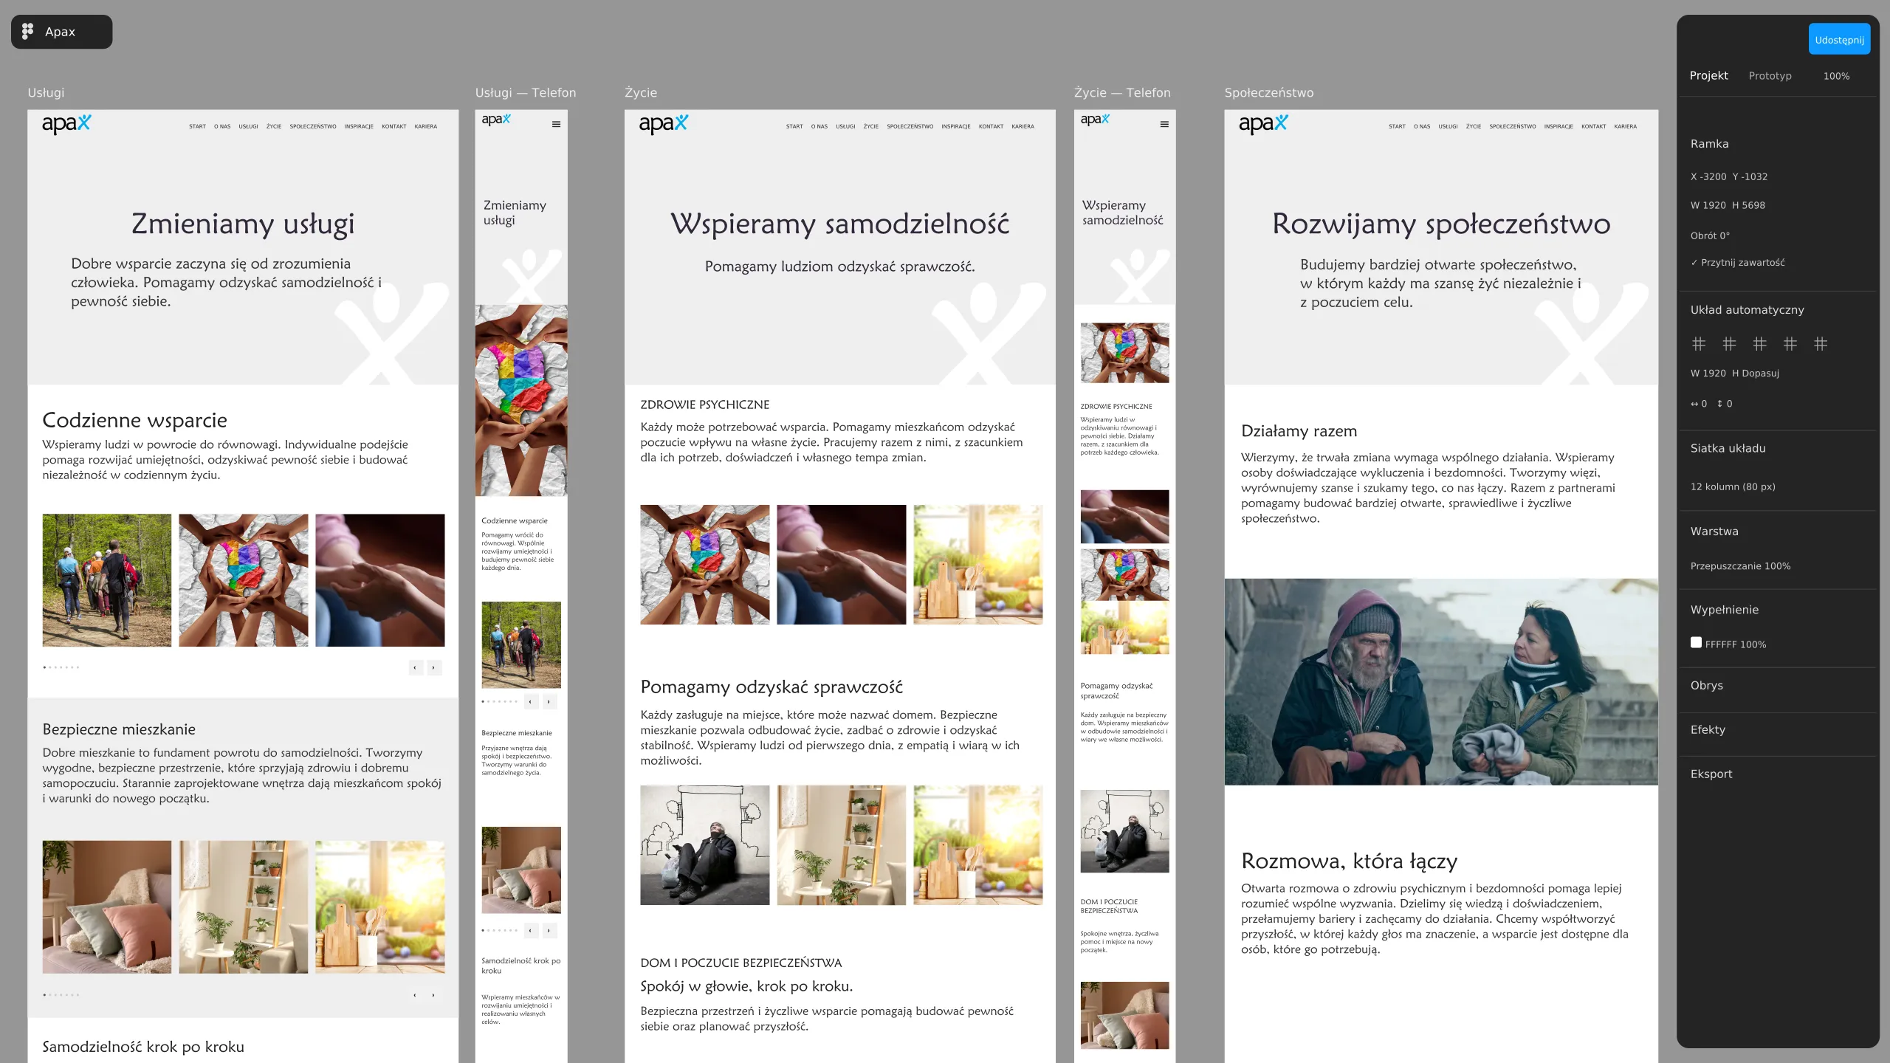Viewport: 1890px width, 1063px height.
Task: Click the apax logo in Życie frame
Action: pos(664,124)
